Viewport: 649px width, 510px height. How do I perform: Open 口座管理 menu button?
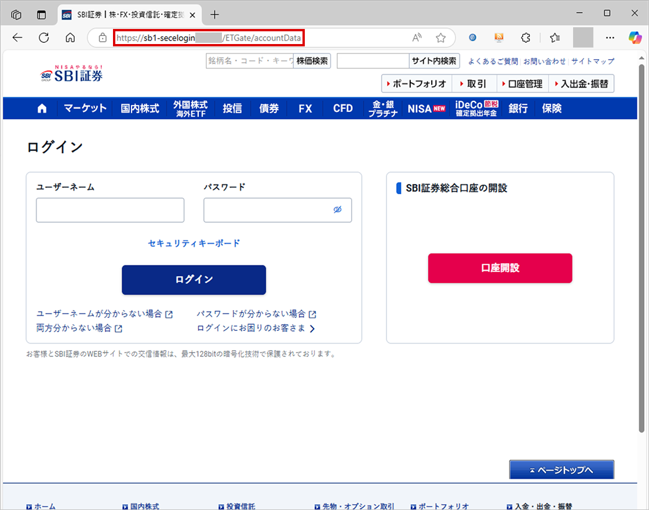tap(522, 83)
